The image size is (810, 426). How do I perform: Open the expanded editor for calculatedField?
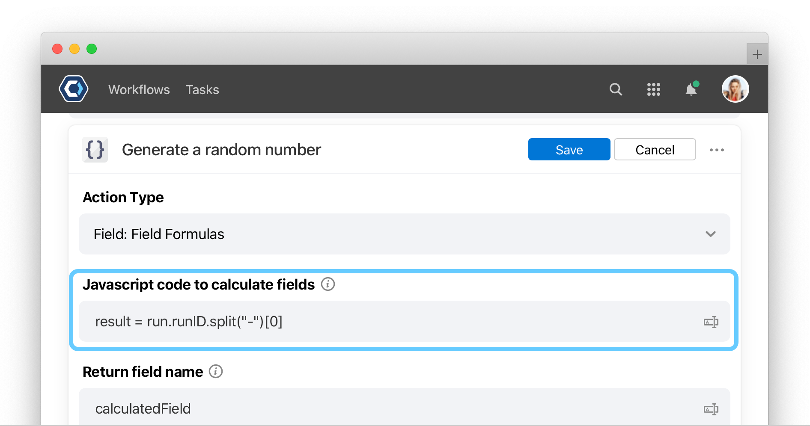click(x=711, y=409)
